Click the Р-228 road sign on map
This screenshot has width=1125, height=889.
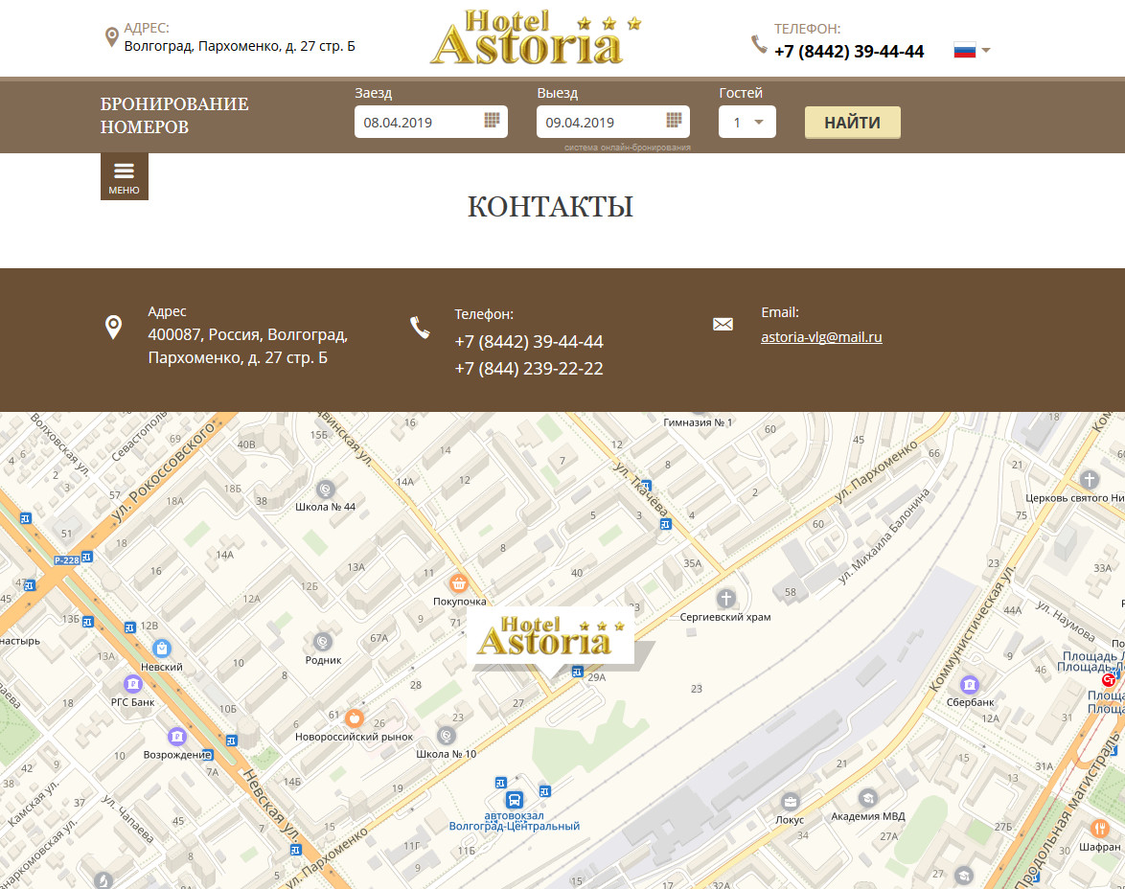(x=67, y=560)
